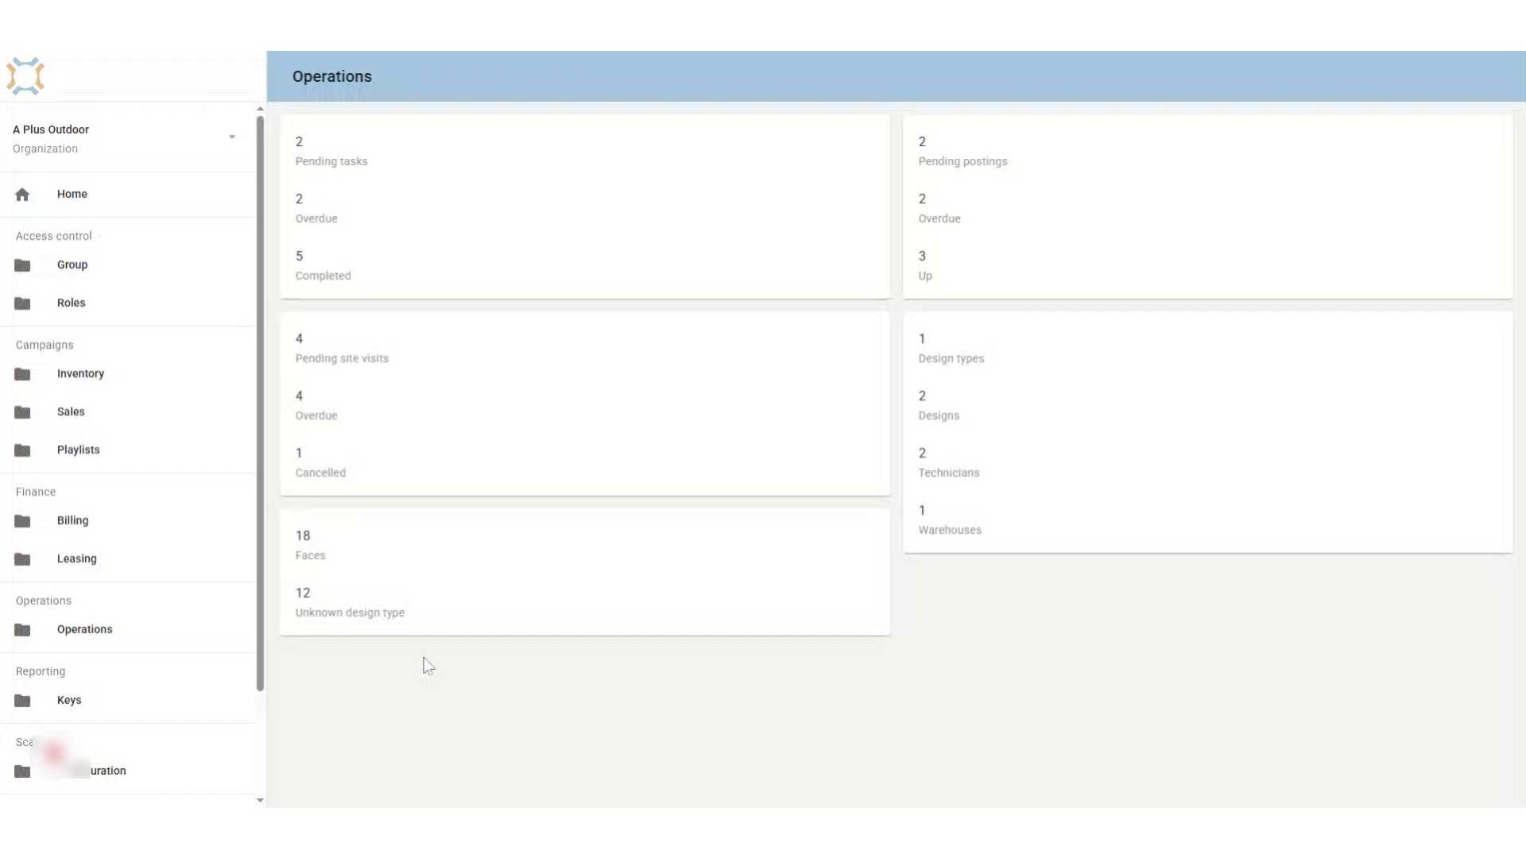Open Keys under Reporting

pos(69,700)
